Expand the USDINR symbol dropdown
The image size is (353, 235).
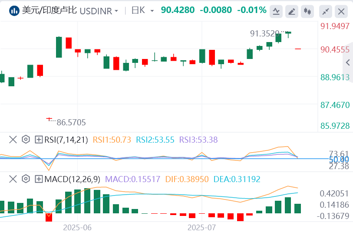[115, 11]
